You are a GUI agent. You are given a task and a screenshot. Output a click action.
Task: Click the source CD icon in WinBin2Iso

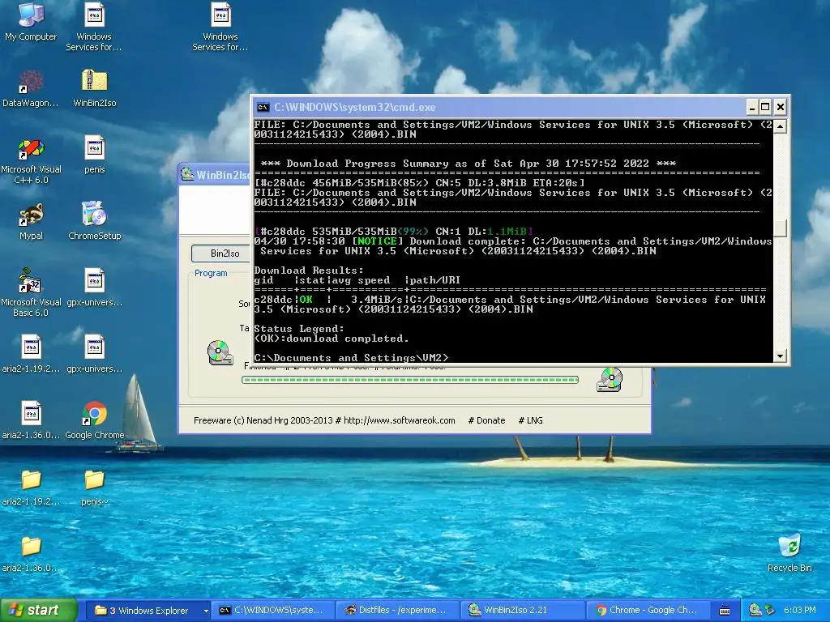pos(220,353)
